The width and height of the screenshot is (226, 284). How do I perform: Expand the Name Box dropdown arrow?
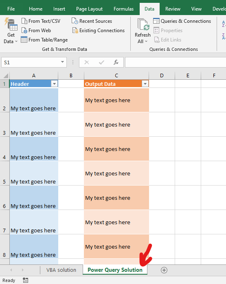(x=62, y=62)
